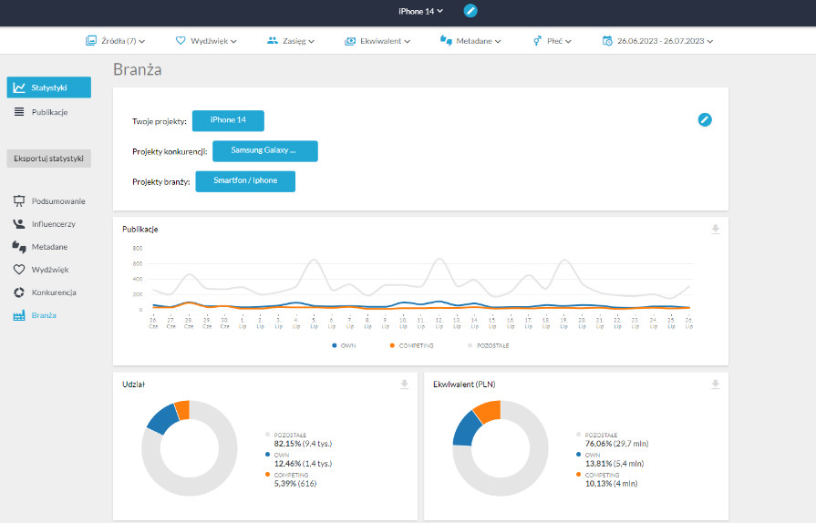Click the factory icon beside Branża

19,315
